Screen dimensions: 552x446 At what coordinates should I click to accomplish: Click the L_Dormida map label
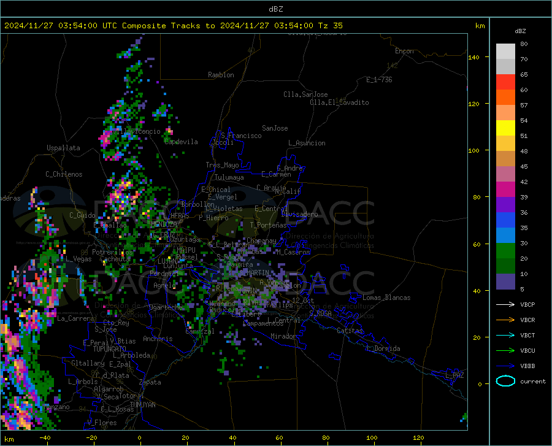[x=383, y=348]
